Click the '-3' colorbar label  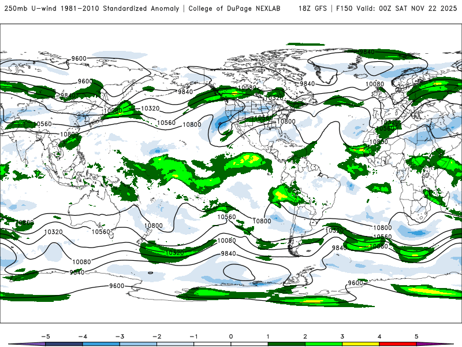tap(120, 337)
